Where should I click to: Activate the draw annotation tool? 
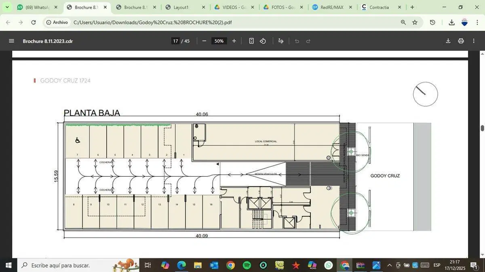[x=281, y=41]
